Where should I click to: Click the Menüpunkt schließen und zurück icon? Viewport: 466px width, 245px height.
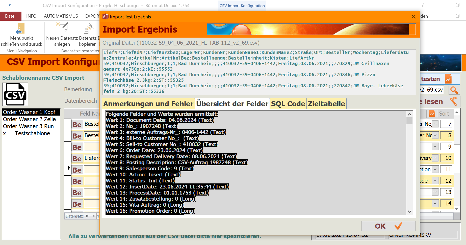pos(20,29)
